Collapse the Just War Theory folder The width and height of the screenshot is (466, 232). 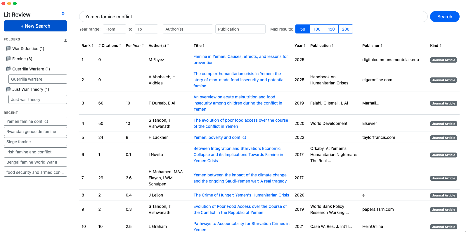point(8,89)
